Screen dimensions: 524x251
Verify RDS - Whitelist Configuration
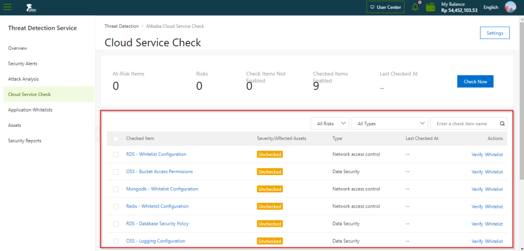pos(477,155)
